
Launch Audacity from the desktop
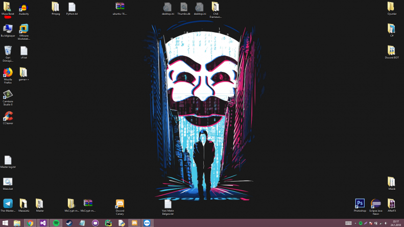[23, 9]
